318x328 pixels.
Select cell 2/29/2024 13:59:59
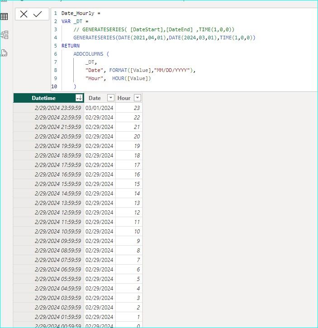[48, 203]
